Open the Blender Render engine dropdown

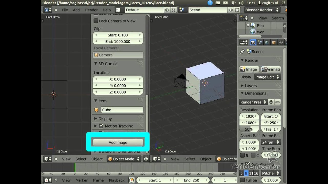pos(262,10)
